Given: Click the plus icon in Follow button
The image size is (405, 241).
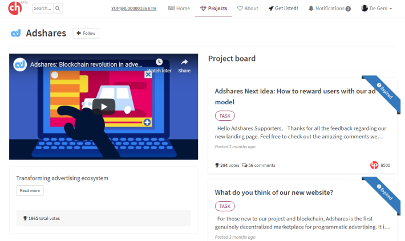Looking at the screenshot, I should 79,33.
